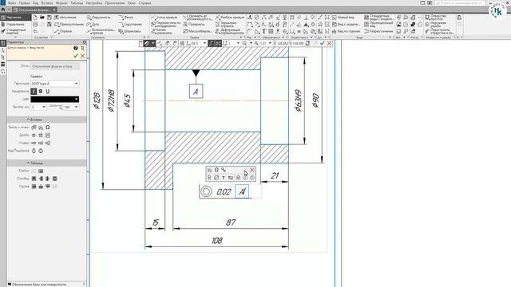Cancel with red X in parameters panel
The width and height of the screenshot is (511, 287).
(83, 56)
